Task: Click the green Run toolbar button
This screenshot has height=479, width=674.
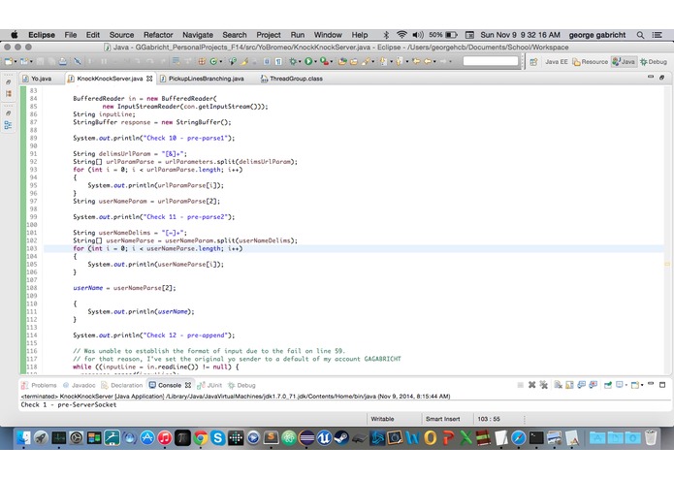Action: [308, 61]
